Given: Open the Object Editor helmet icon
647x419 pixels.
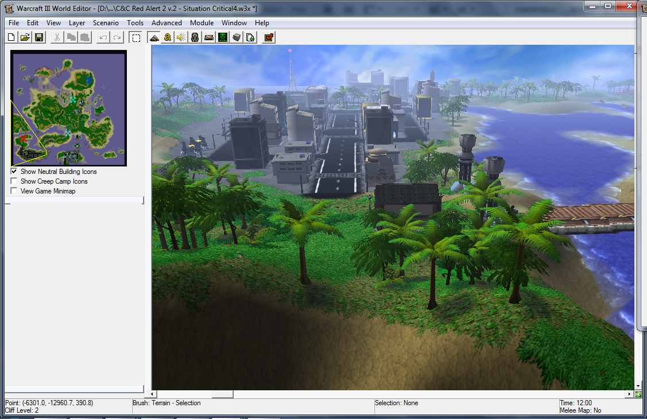Looking at the screenshot, I should pyautogui.click(x=195, y=37).
